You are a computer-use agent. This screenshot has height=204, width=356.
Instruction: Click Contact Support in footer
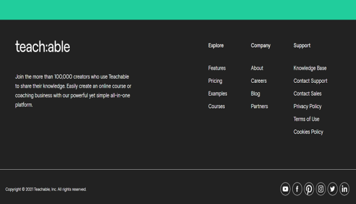coord(310,81)
